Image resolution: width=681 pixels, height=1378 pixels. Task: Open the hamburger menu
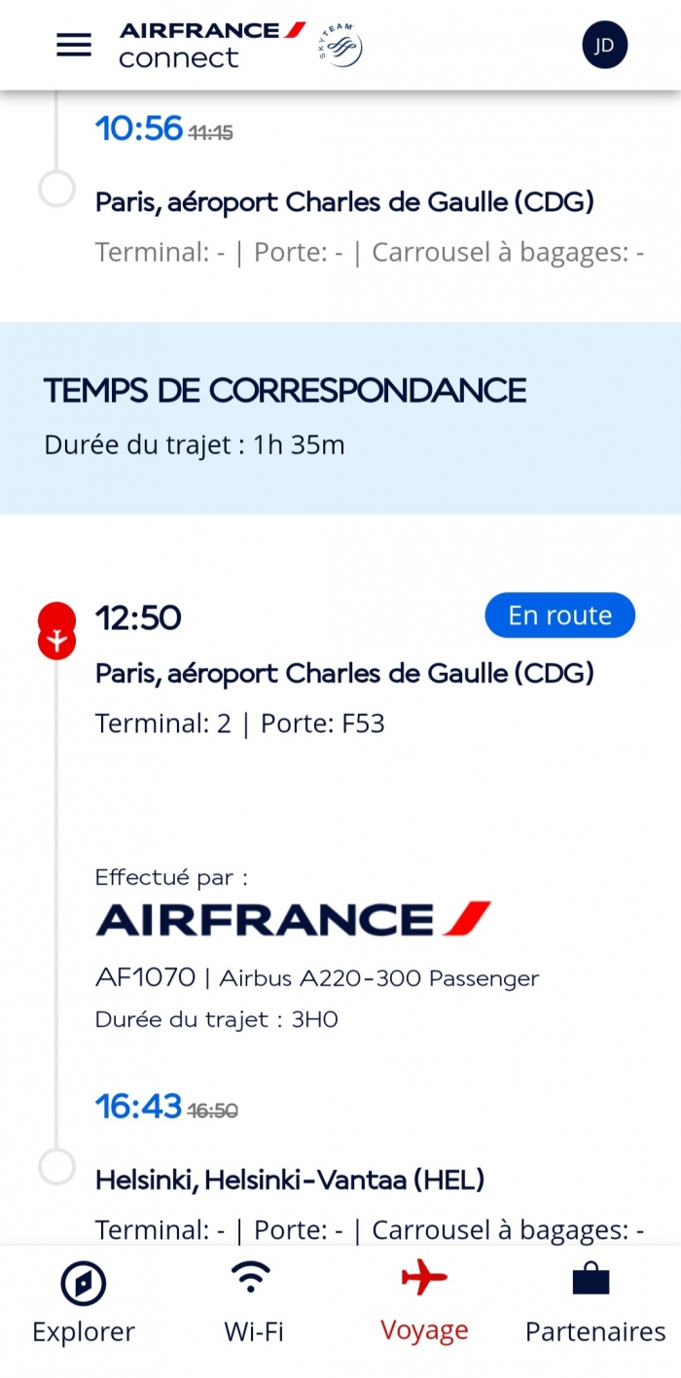[74, 45]
